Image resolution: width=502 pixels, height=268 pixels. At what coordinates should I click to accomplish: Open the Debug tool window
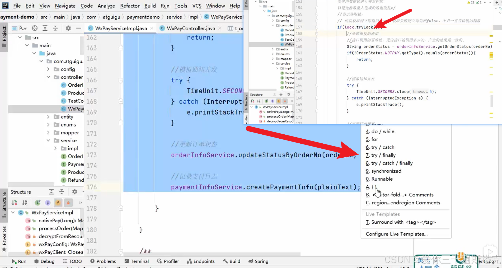pos(44,261)
